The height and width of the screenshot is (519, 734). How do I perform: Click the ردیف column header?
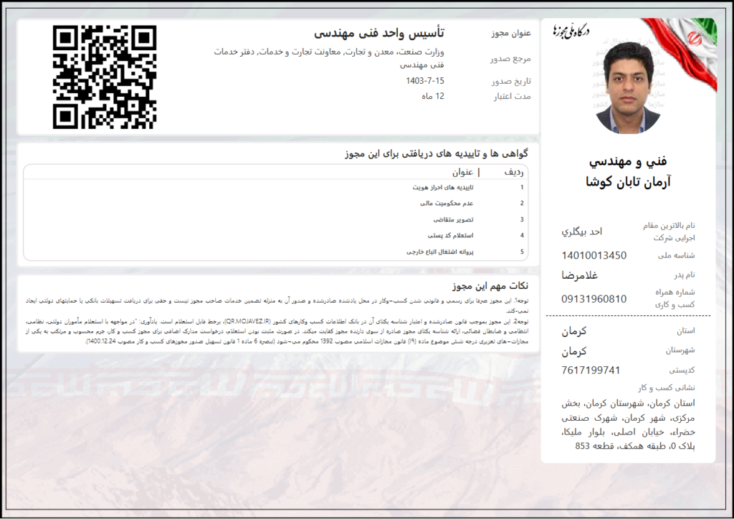click(513, 172)
